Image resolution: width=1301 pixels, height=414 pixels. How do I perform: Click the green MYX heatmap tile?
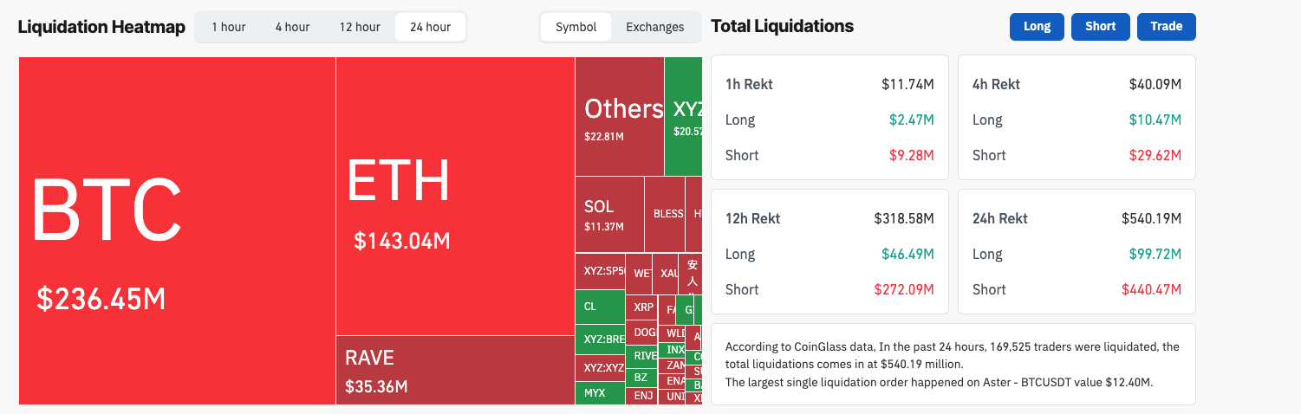coord(600,392)
